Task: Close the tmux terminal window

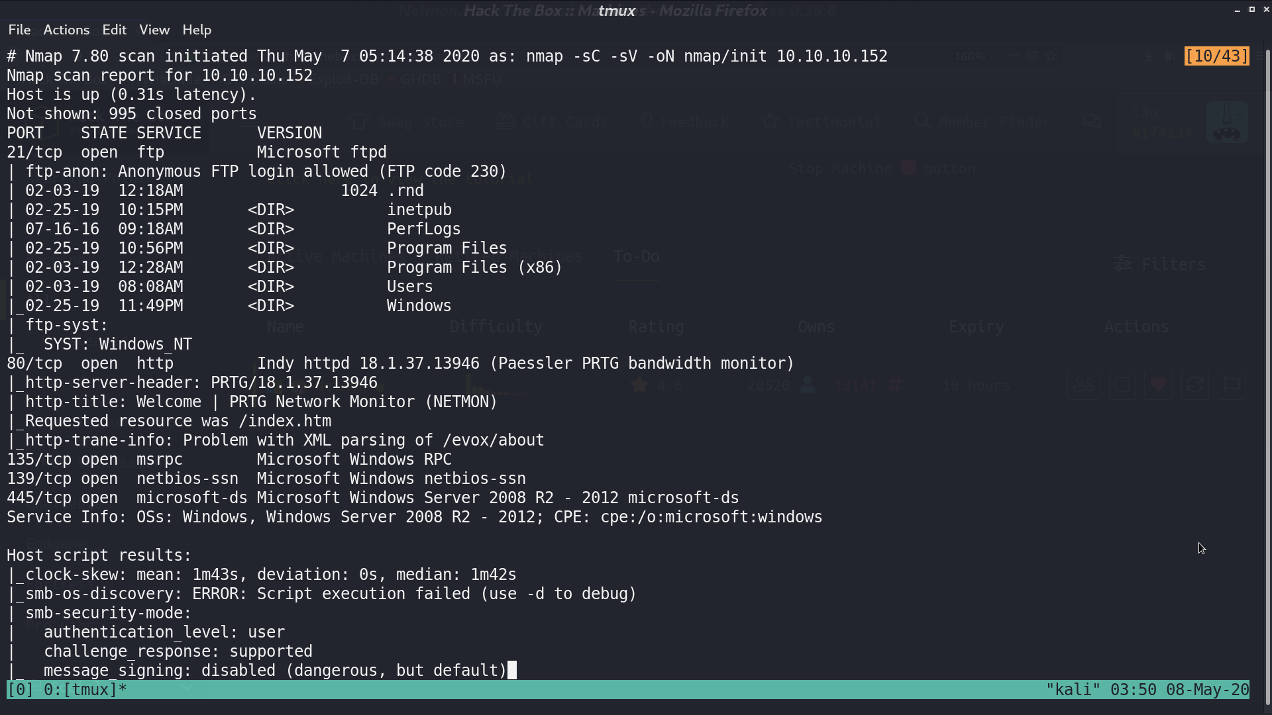Action: pyautogui.click(x=1266, y=10)
